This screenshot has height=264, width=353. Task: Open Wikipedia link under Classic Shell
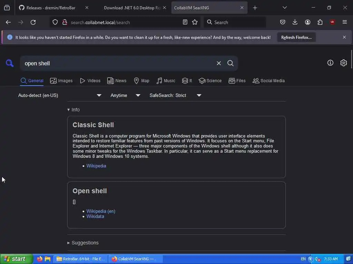tap(96, 166)
